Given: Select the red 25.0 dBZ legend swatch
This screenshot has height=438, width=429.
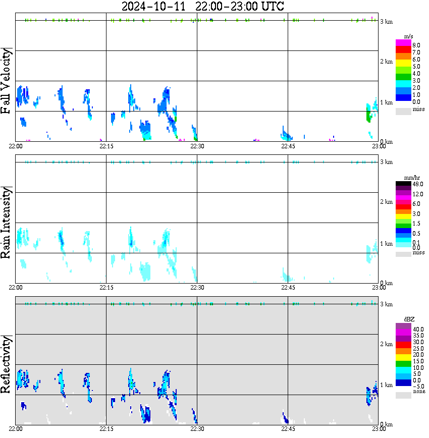Looking at the screenshot, I should (x=403, y=345).
